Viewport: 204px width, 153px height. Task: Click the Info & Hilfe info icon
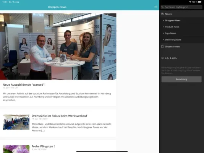[x=162, y=58]
